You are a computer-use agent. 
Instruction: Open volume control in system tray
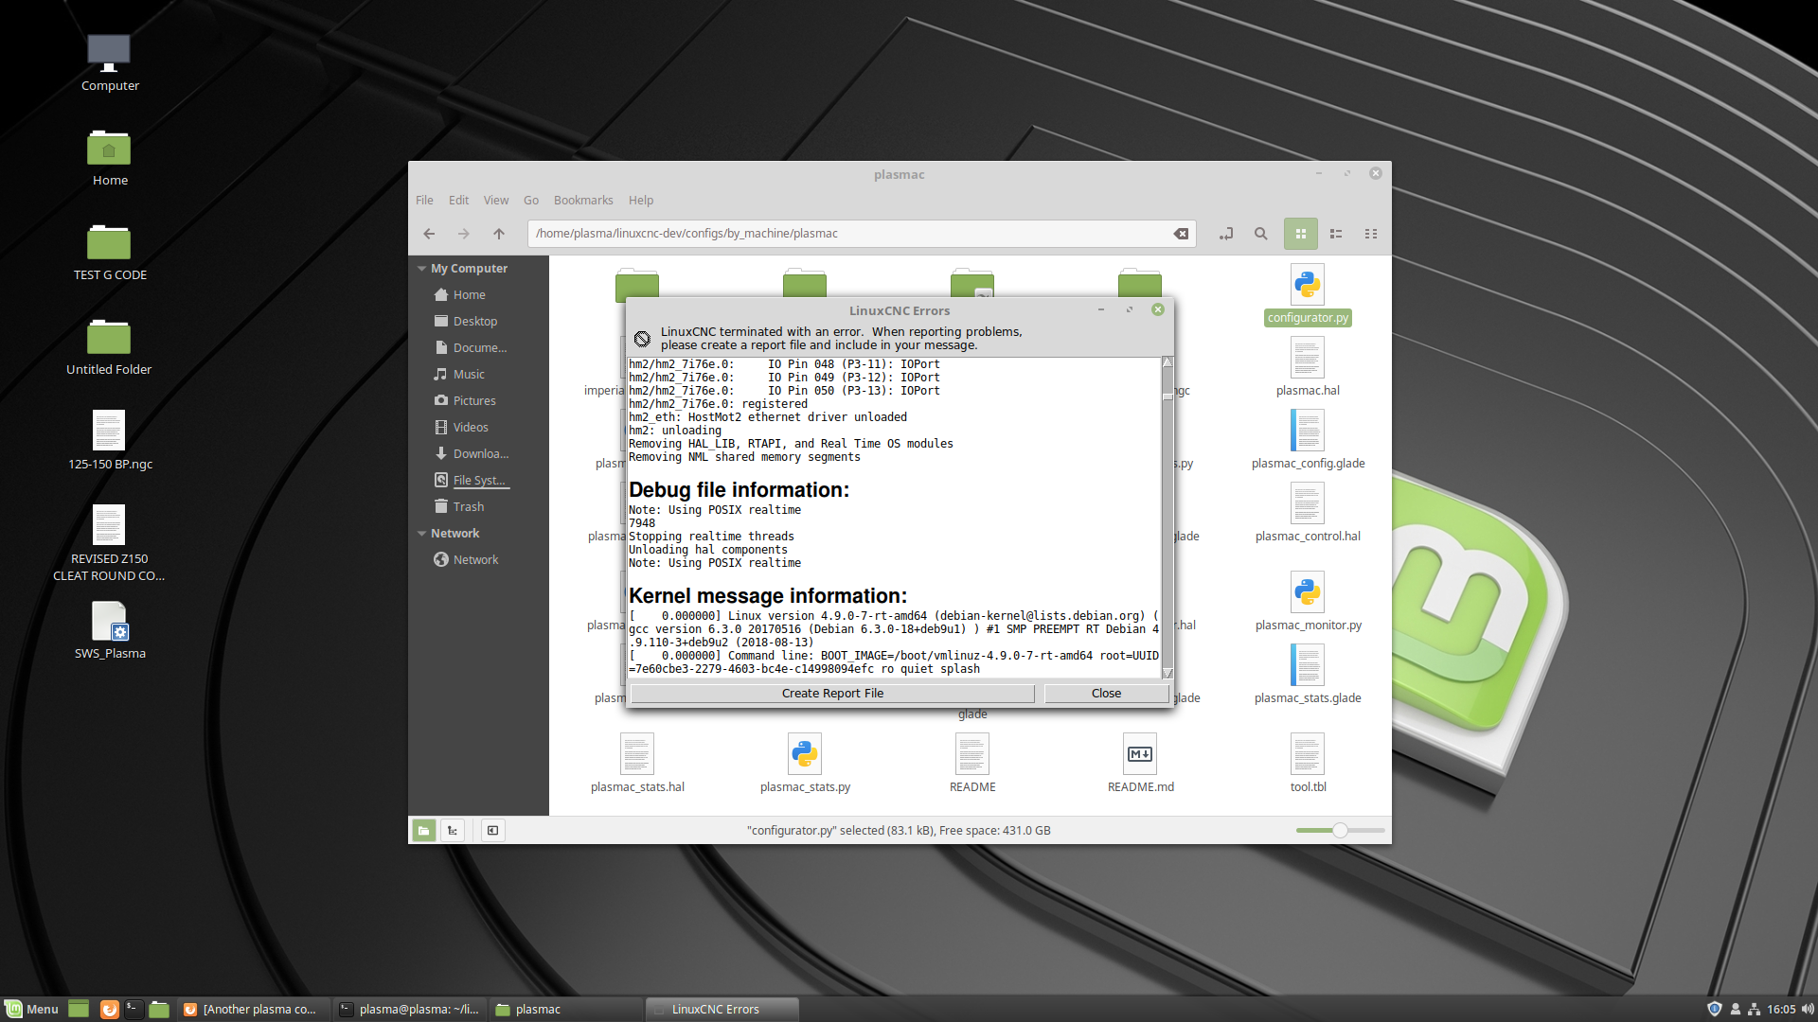pos(1807,1010)
